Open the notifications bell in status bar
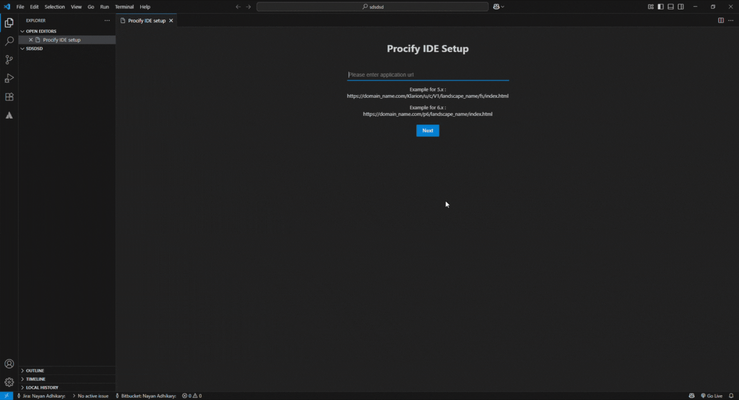This screenshot has width=739, height=400. point(731,396)
